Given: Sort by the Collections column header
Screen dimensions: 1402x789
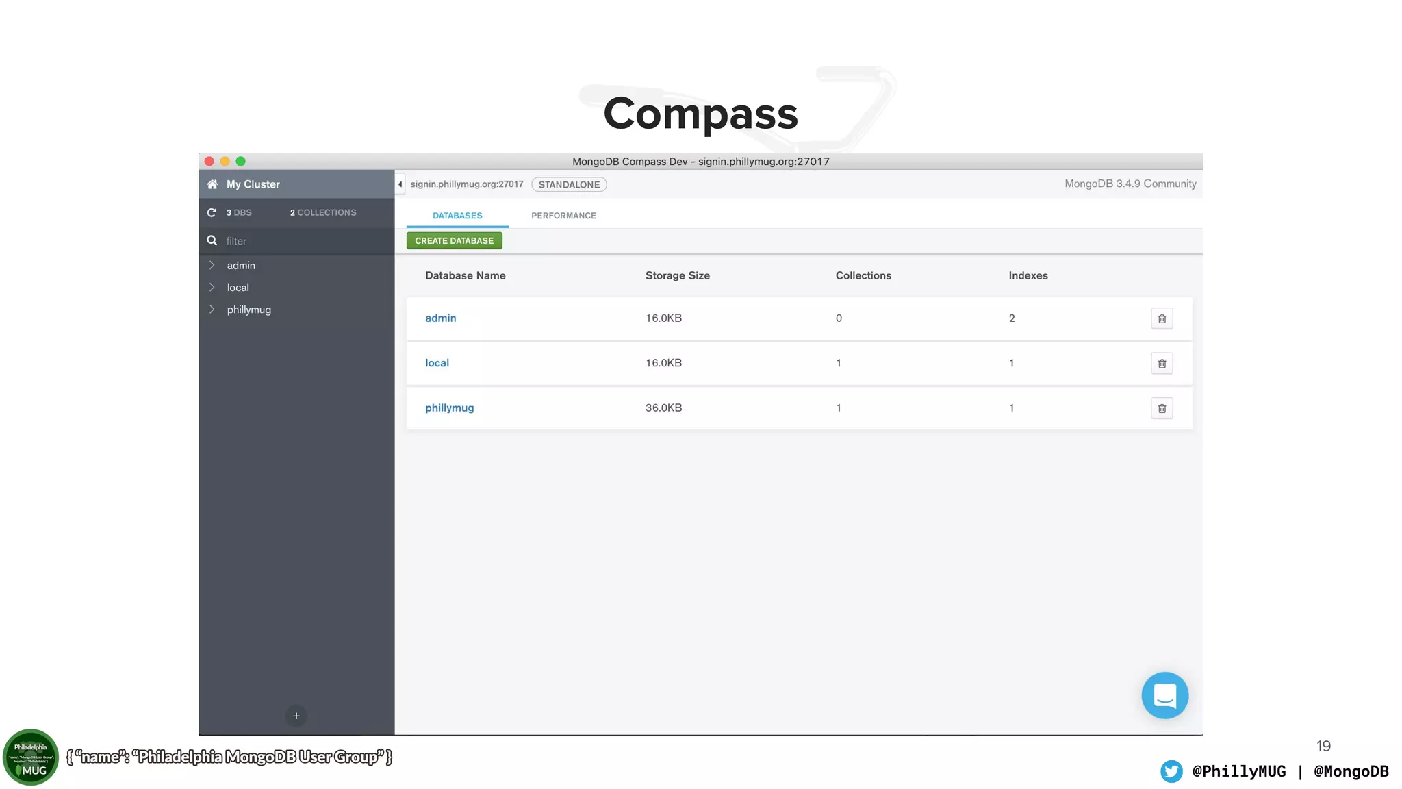Looking at the screenshot, I should [863, 275].
